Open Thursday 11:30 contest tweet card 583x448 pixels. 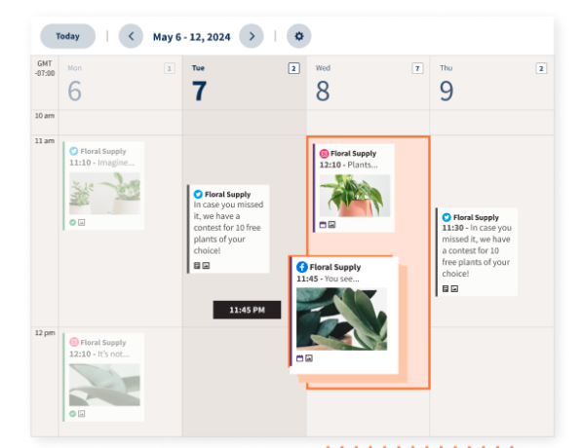[477, 252]
